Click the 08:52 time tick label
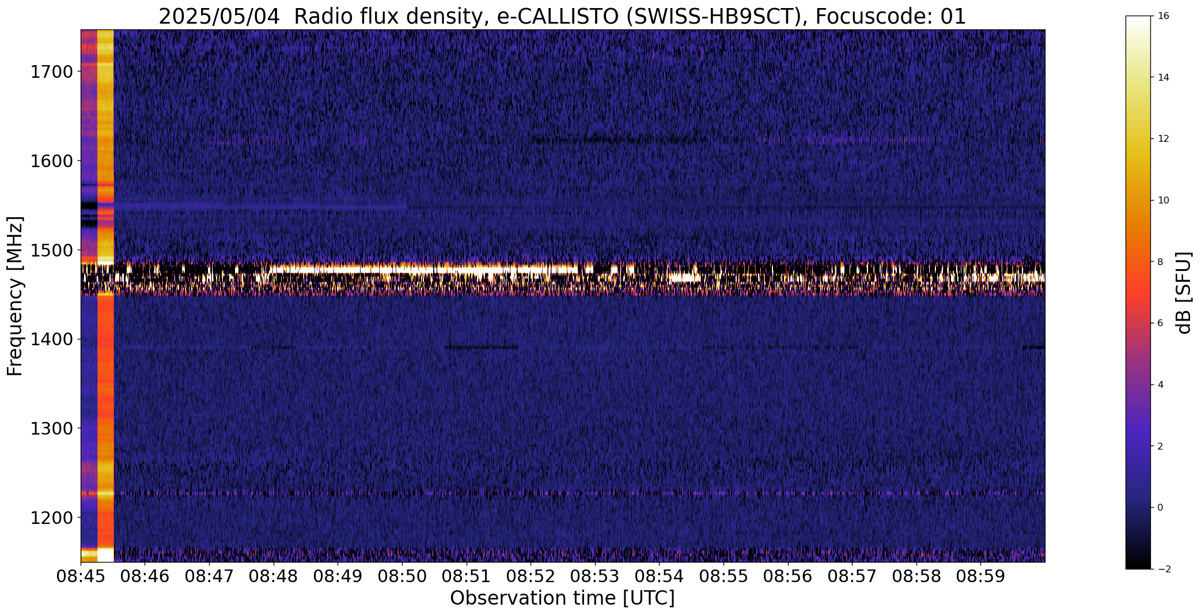Image resolution: width=1201 pixels, height=615 pixels. click(531, 576)
